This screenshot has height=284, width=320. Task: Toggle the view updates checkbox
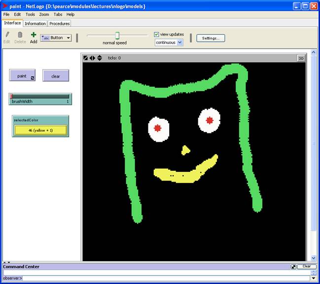[156, 34]
